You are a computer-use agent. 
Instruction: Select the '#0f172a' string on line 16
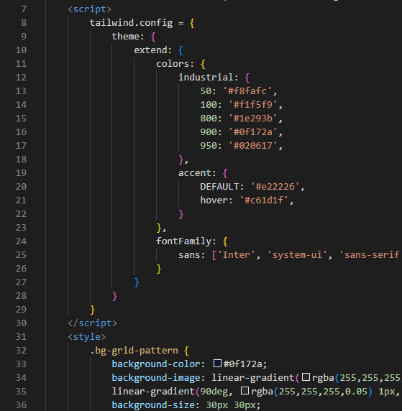tap(252, 131)
